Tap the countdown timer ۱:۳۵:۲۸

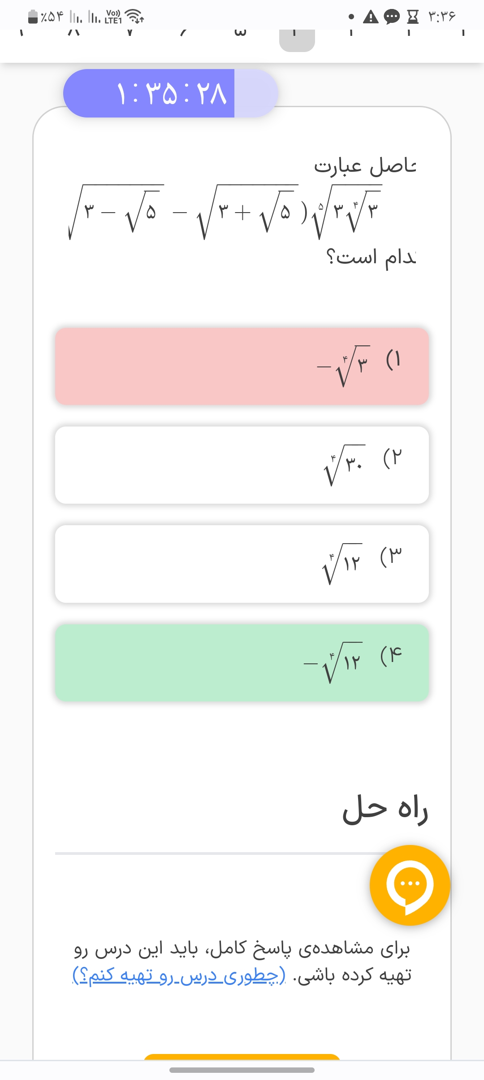[171, 93]
